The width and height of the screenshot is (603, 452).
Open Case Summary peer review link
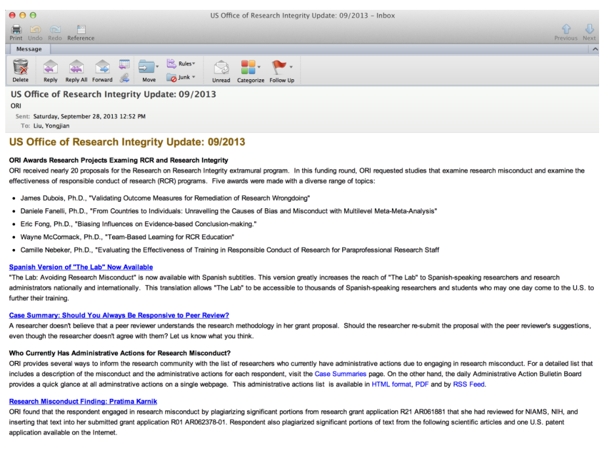coord(119,315)
